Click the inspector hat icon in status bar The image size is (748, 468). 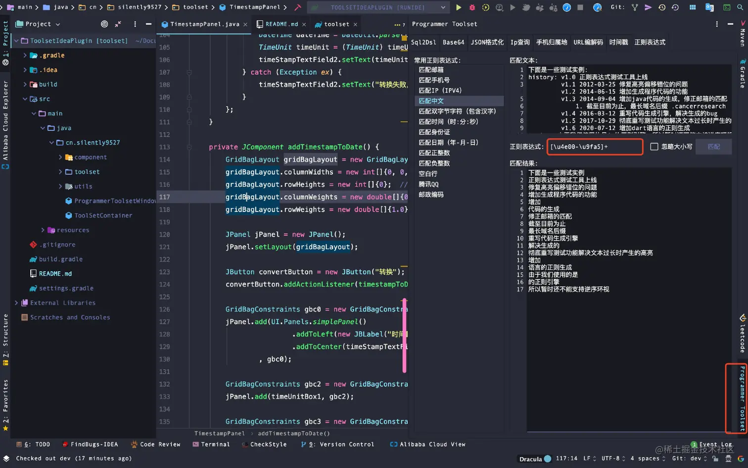(x=728, y=459)
